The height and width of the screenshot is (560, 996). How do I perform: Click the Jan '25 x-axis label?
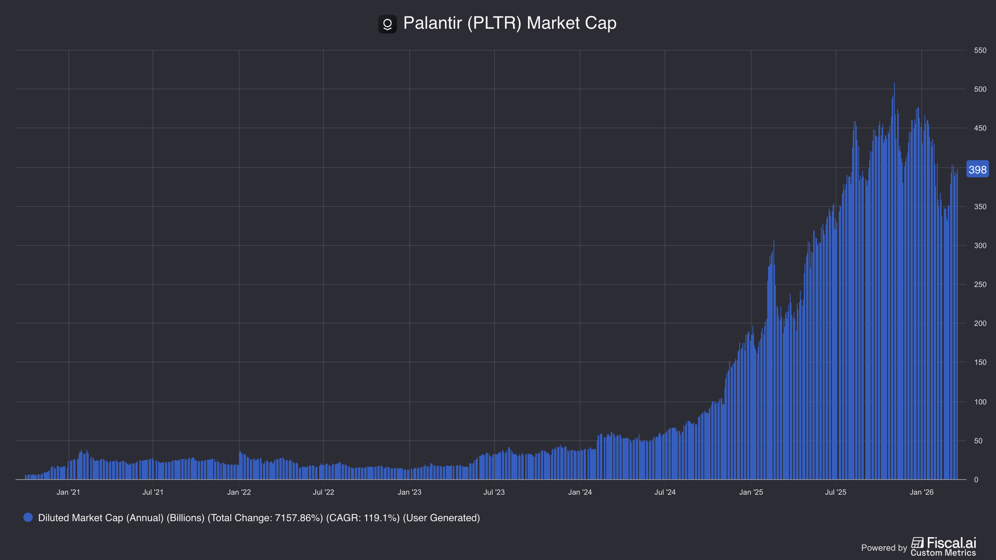pyautogui.click(x=751, y=492)
